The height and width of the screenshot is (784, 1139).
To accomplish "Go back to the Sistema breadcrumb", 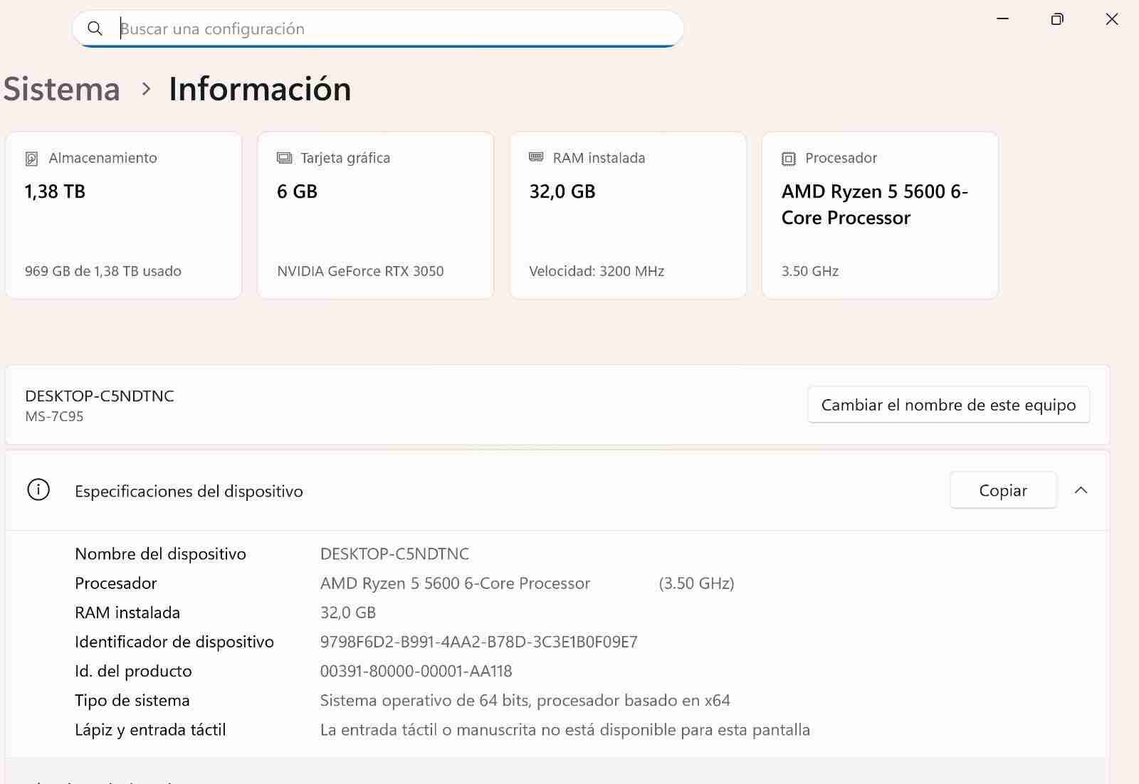I will 62,89.
